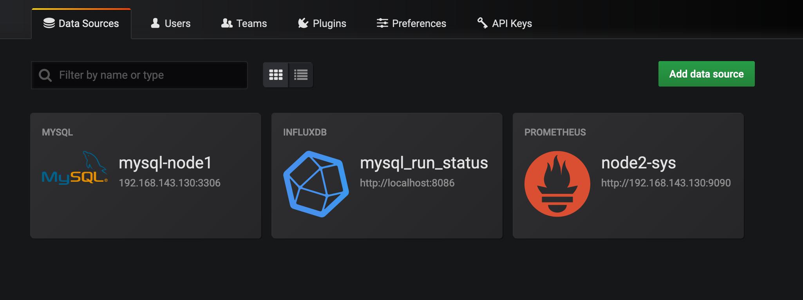Select the API Keys tab
The image size is (803, 300).
click(x=505, y=23)
